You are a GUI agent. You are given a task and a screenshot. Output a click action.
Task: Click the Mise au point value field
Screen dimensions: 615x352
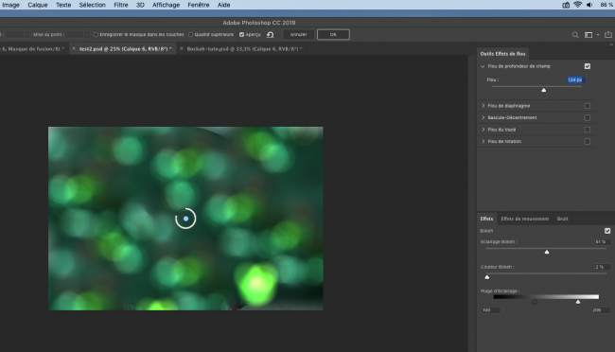(x=75, y=34)
